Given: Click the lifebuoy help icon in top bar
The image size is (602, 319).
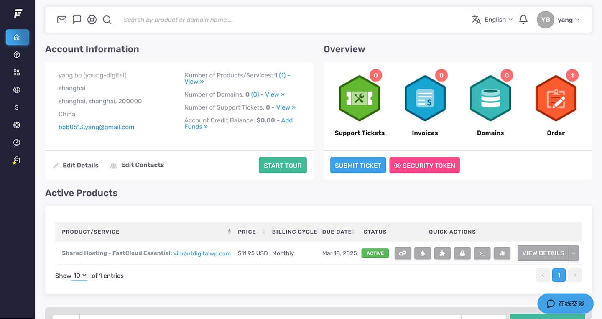Looking at the screenshot, I should [92, 20].
